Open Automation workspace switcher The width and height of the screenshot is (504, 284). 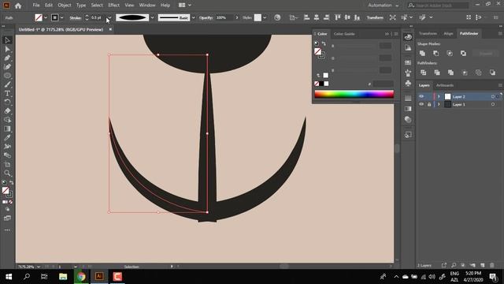click(384, 6)
